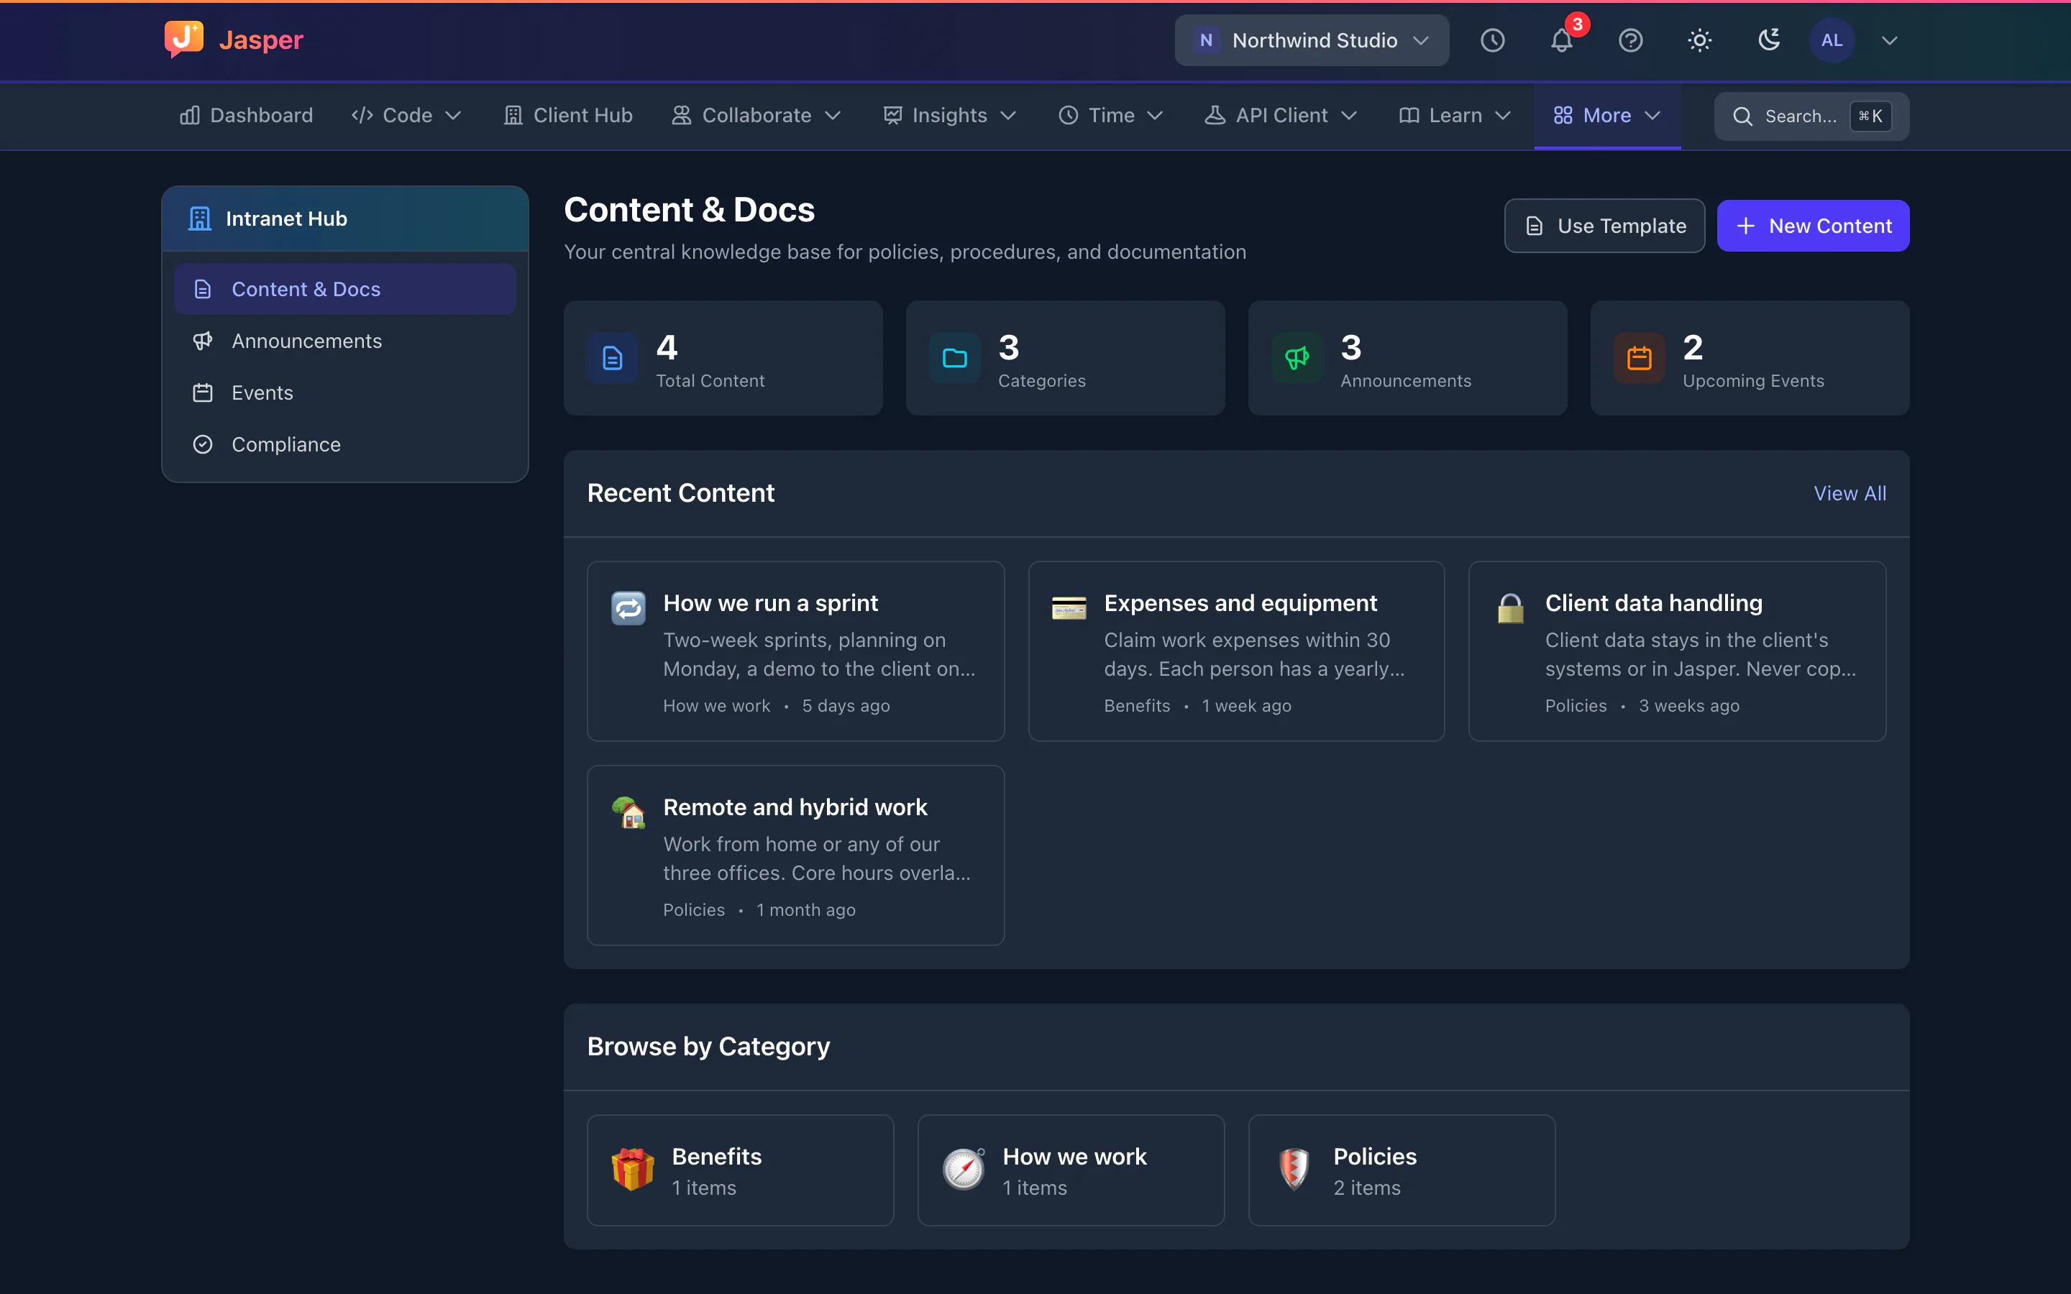Browse the Policies category card
The image size is (2071, 1294).
pyautogui.click(x=1402, y=1170)
